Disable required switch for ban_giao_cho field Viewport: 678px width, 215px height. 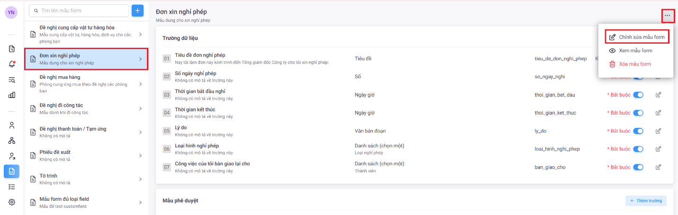click(x=638, y=167)
